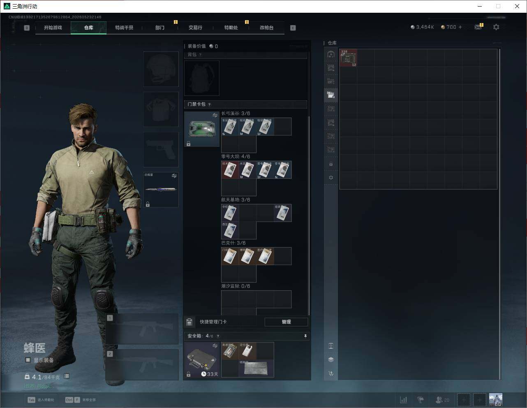The height and width of the screenshot is (408, 527).
Task: Open warehouse sidebar settings gear
Action: tap(331, 178)
